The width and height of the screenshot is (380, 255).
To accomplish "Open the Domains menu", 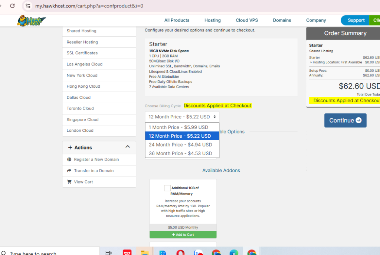I will click(x=282, y=20).
